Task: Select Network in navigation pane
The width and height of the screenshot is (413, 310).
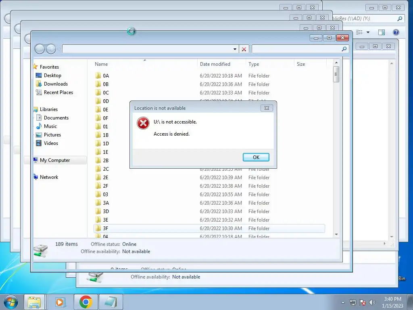Action: click(x=49, y=177)
